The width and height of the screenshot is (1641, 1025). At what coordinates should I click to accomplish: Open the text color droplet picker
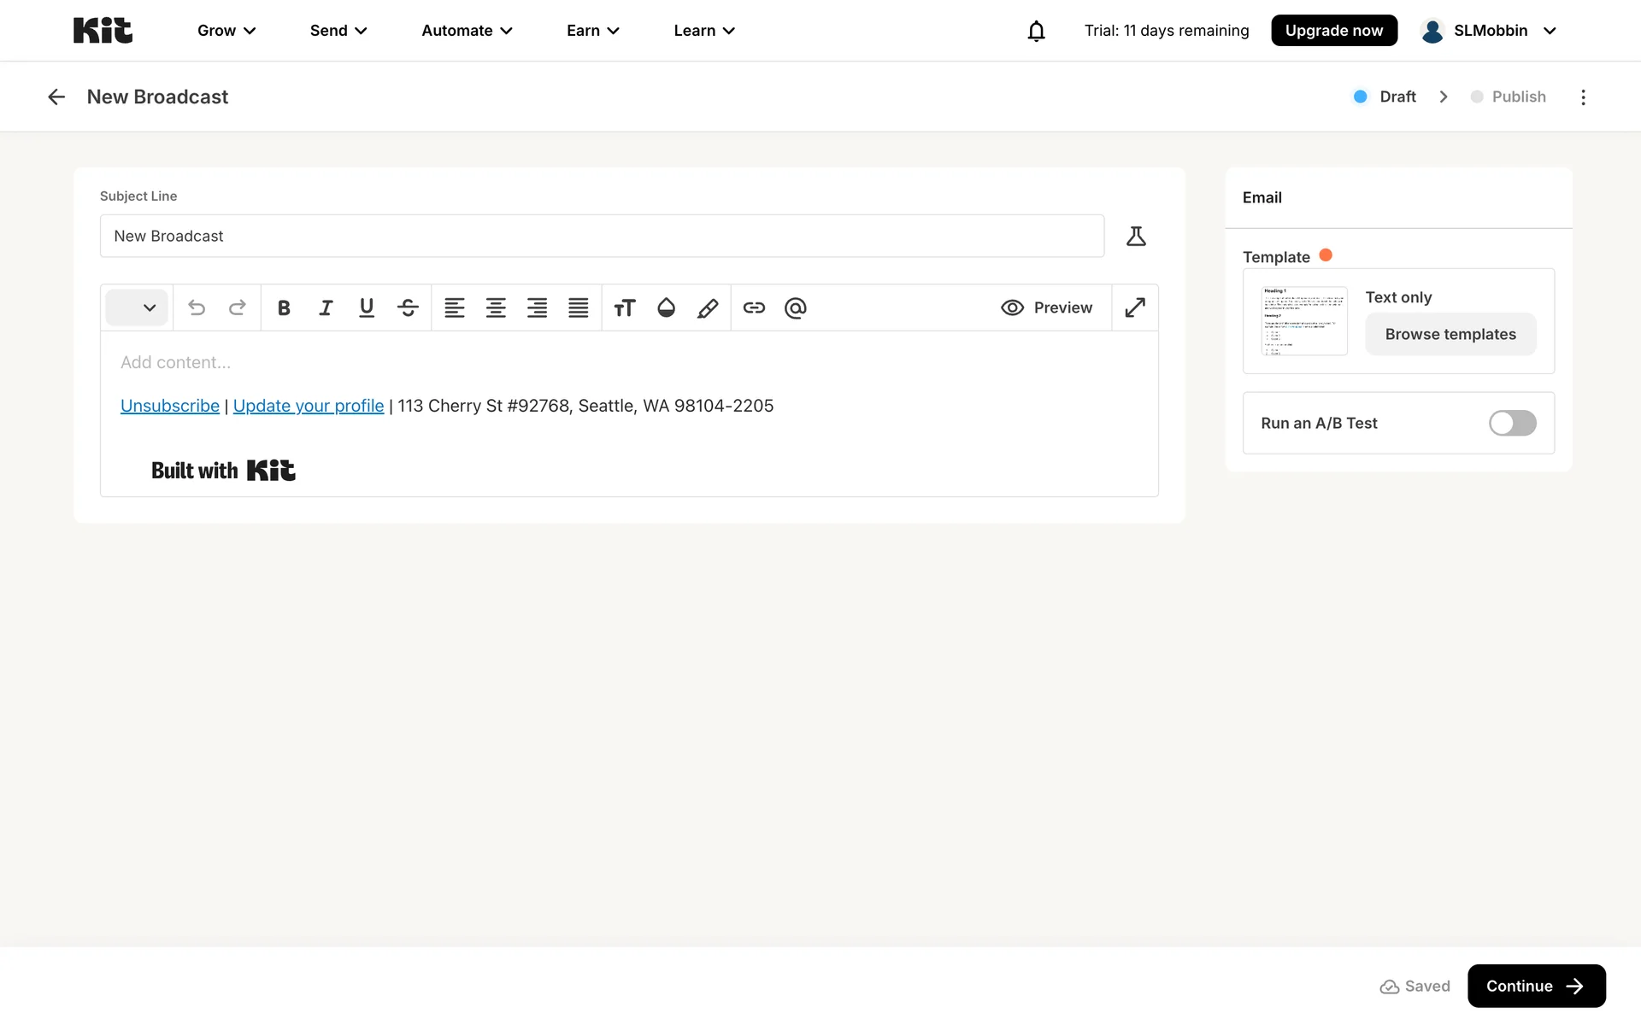(x=666, y=307)
